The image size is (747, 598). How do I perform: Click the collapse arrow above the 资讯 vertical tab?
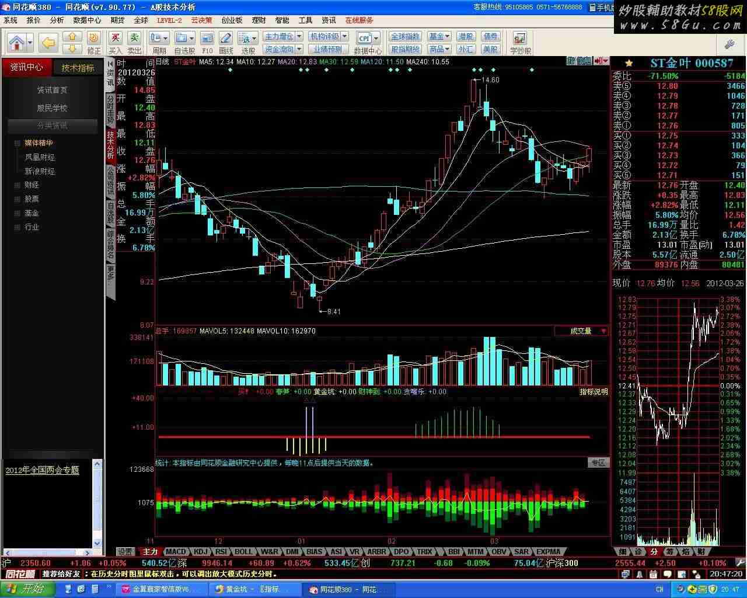pos(110,63)
